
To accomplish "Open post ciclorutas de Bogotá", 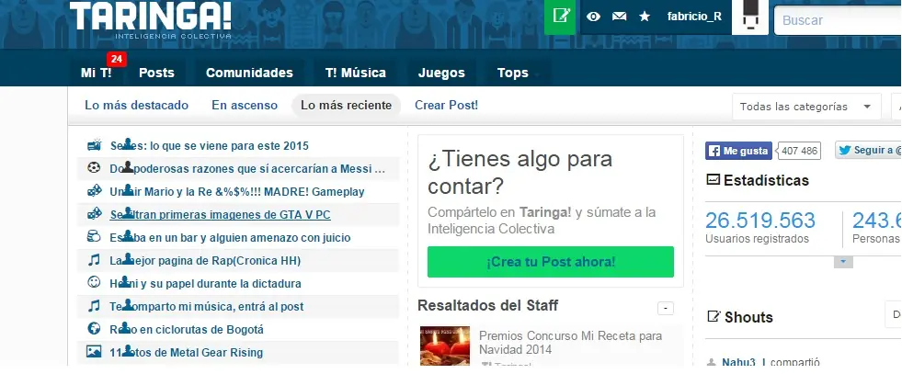I will pyautogui.click(x=187, y=330).
